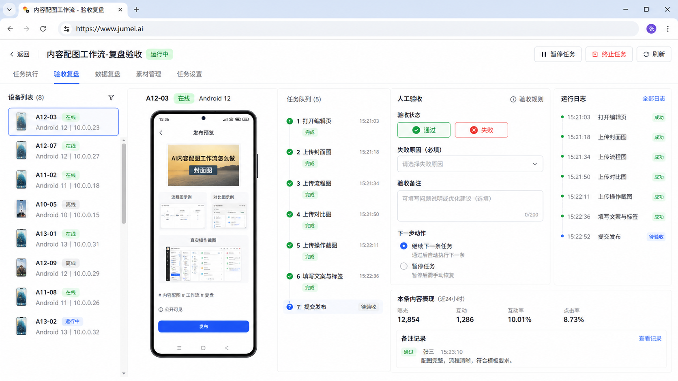Click log entry 15:22:52 提交发布
678x381 pixels.
pos(613,236)
